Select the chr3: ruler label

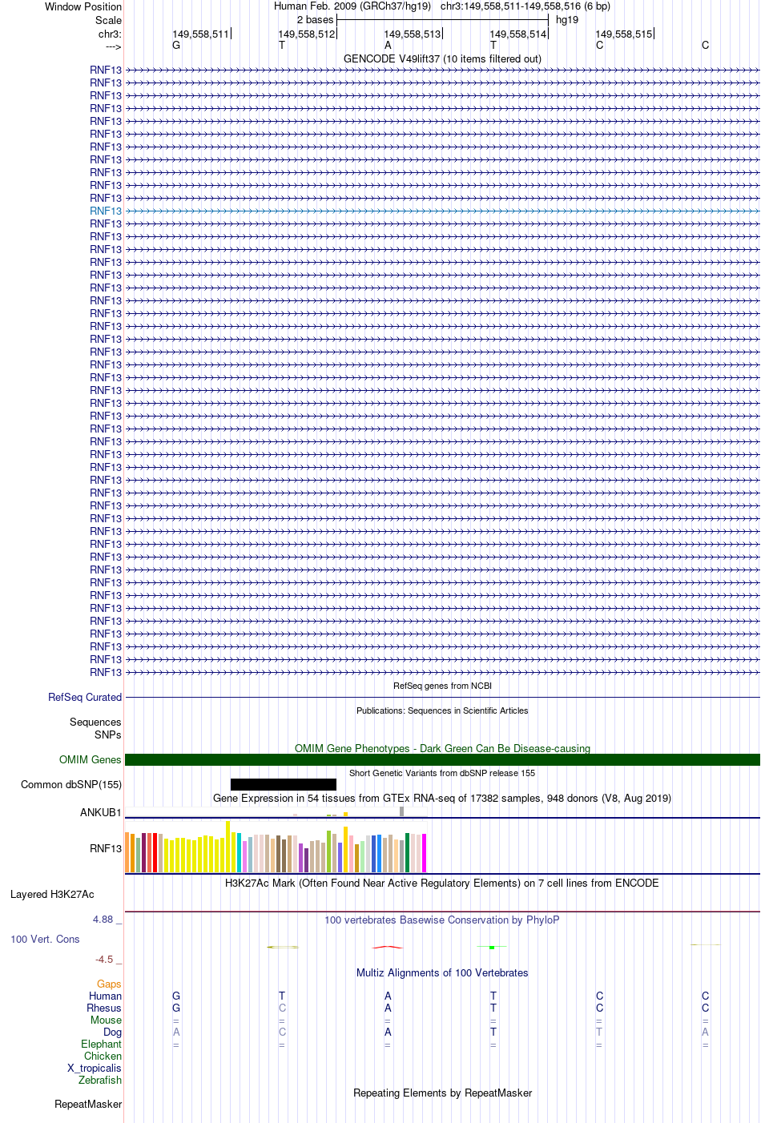pos(110,34)
